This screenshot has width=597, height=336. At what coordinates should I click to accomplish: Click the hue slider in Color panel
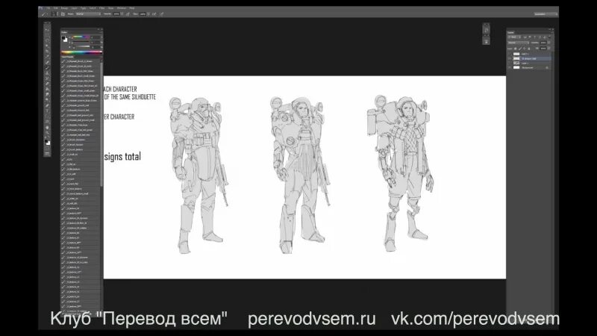tap(81, 37)
